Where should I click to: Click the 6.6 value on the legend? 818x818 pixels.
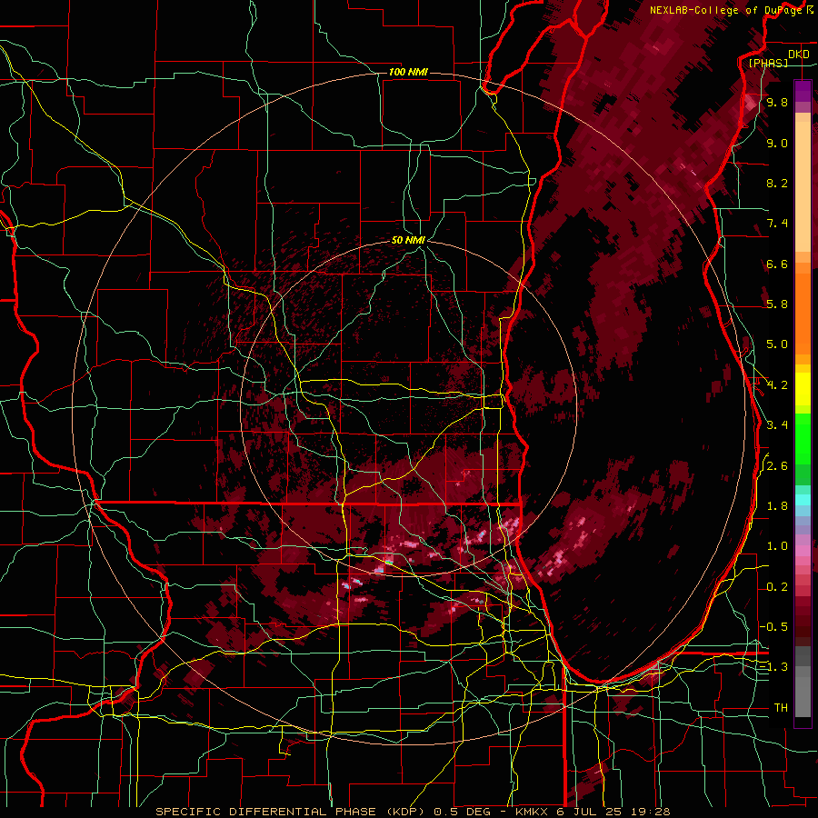[777, 264]
